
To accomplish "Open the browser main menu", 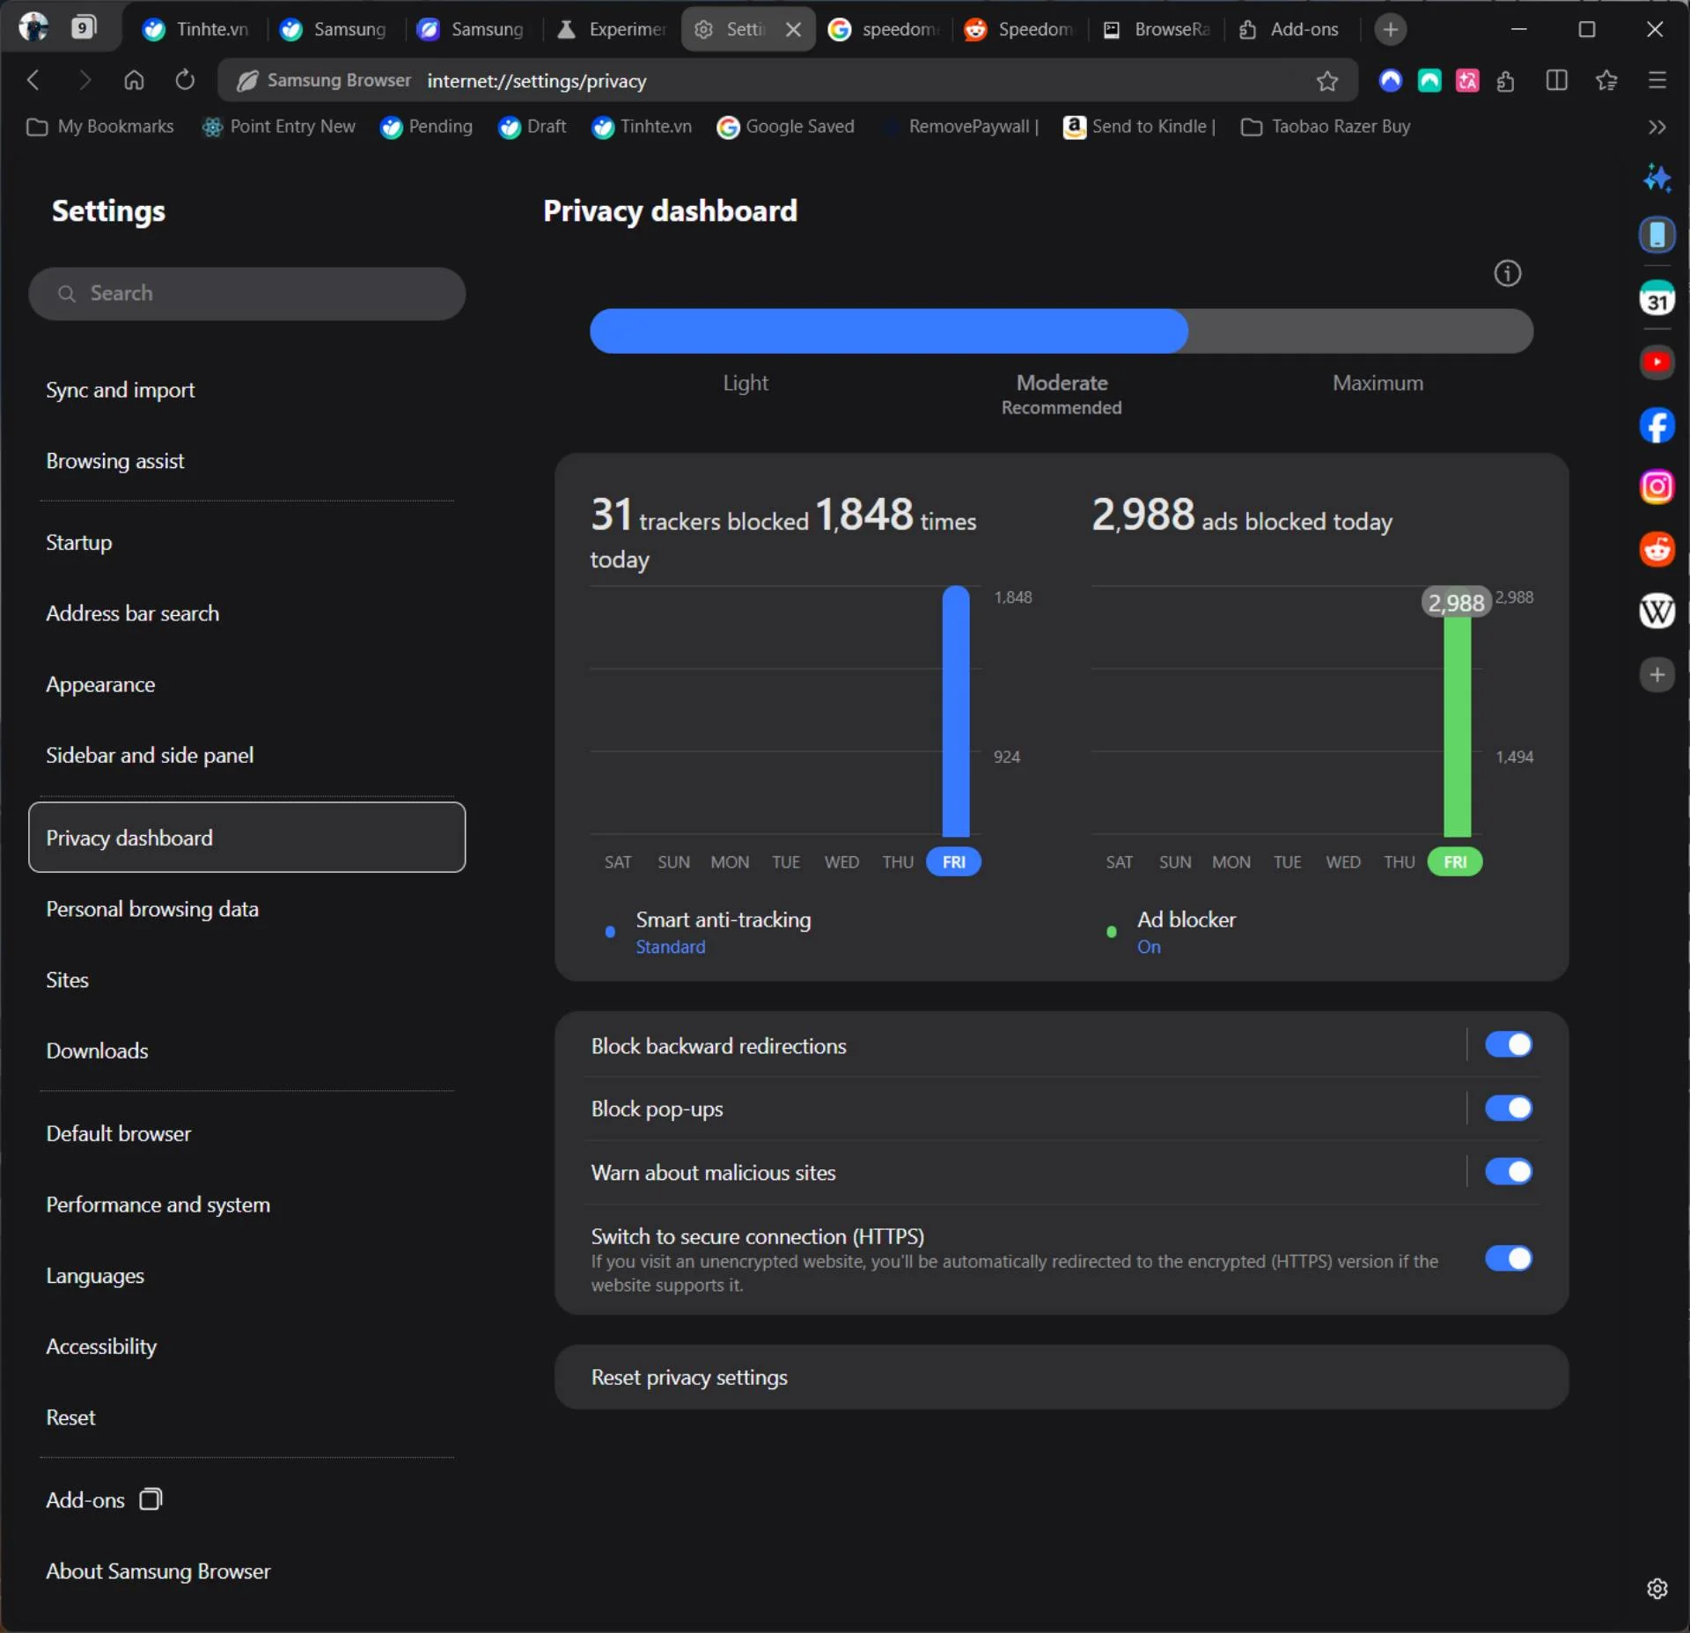I will (x=1658, y=80).
